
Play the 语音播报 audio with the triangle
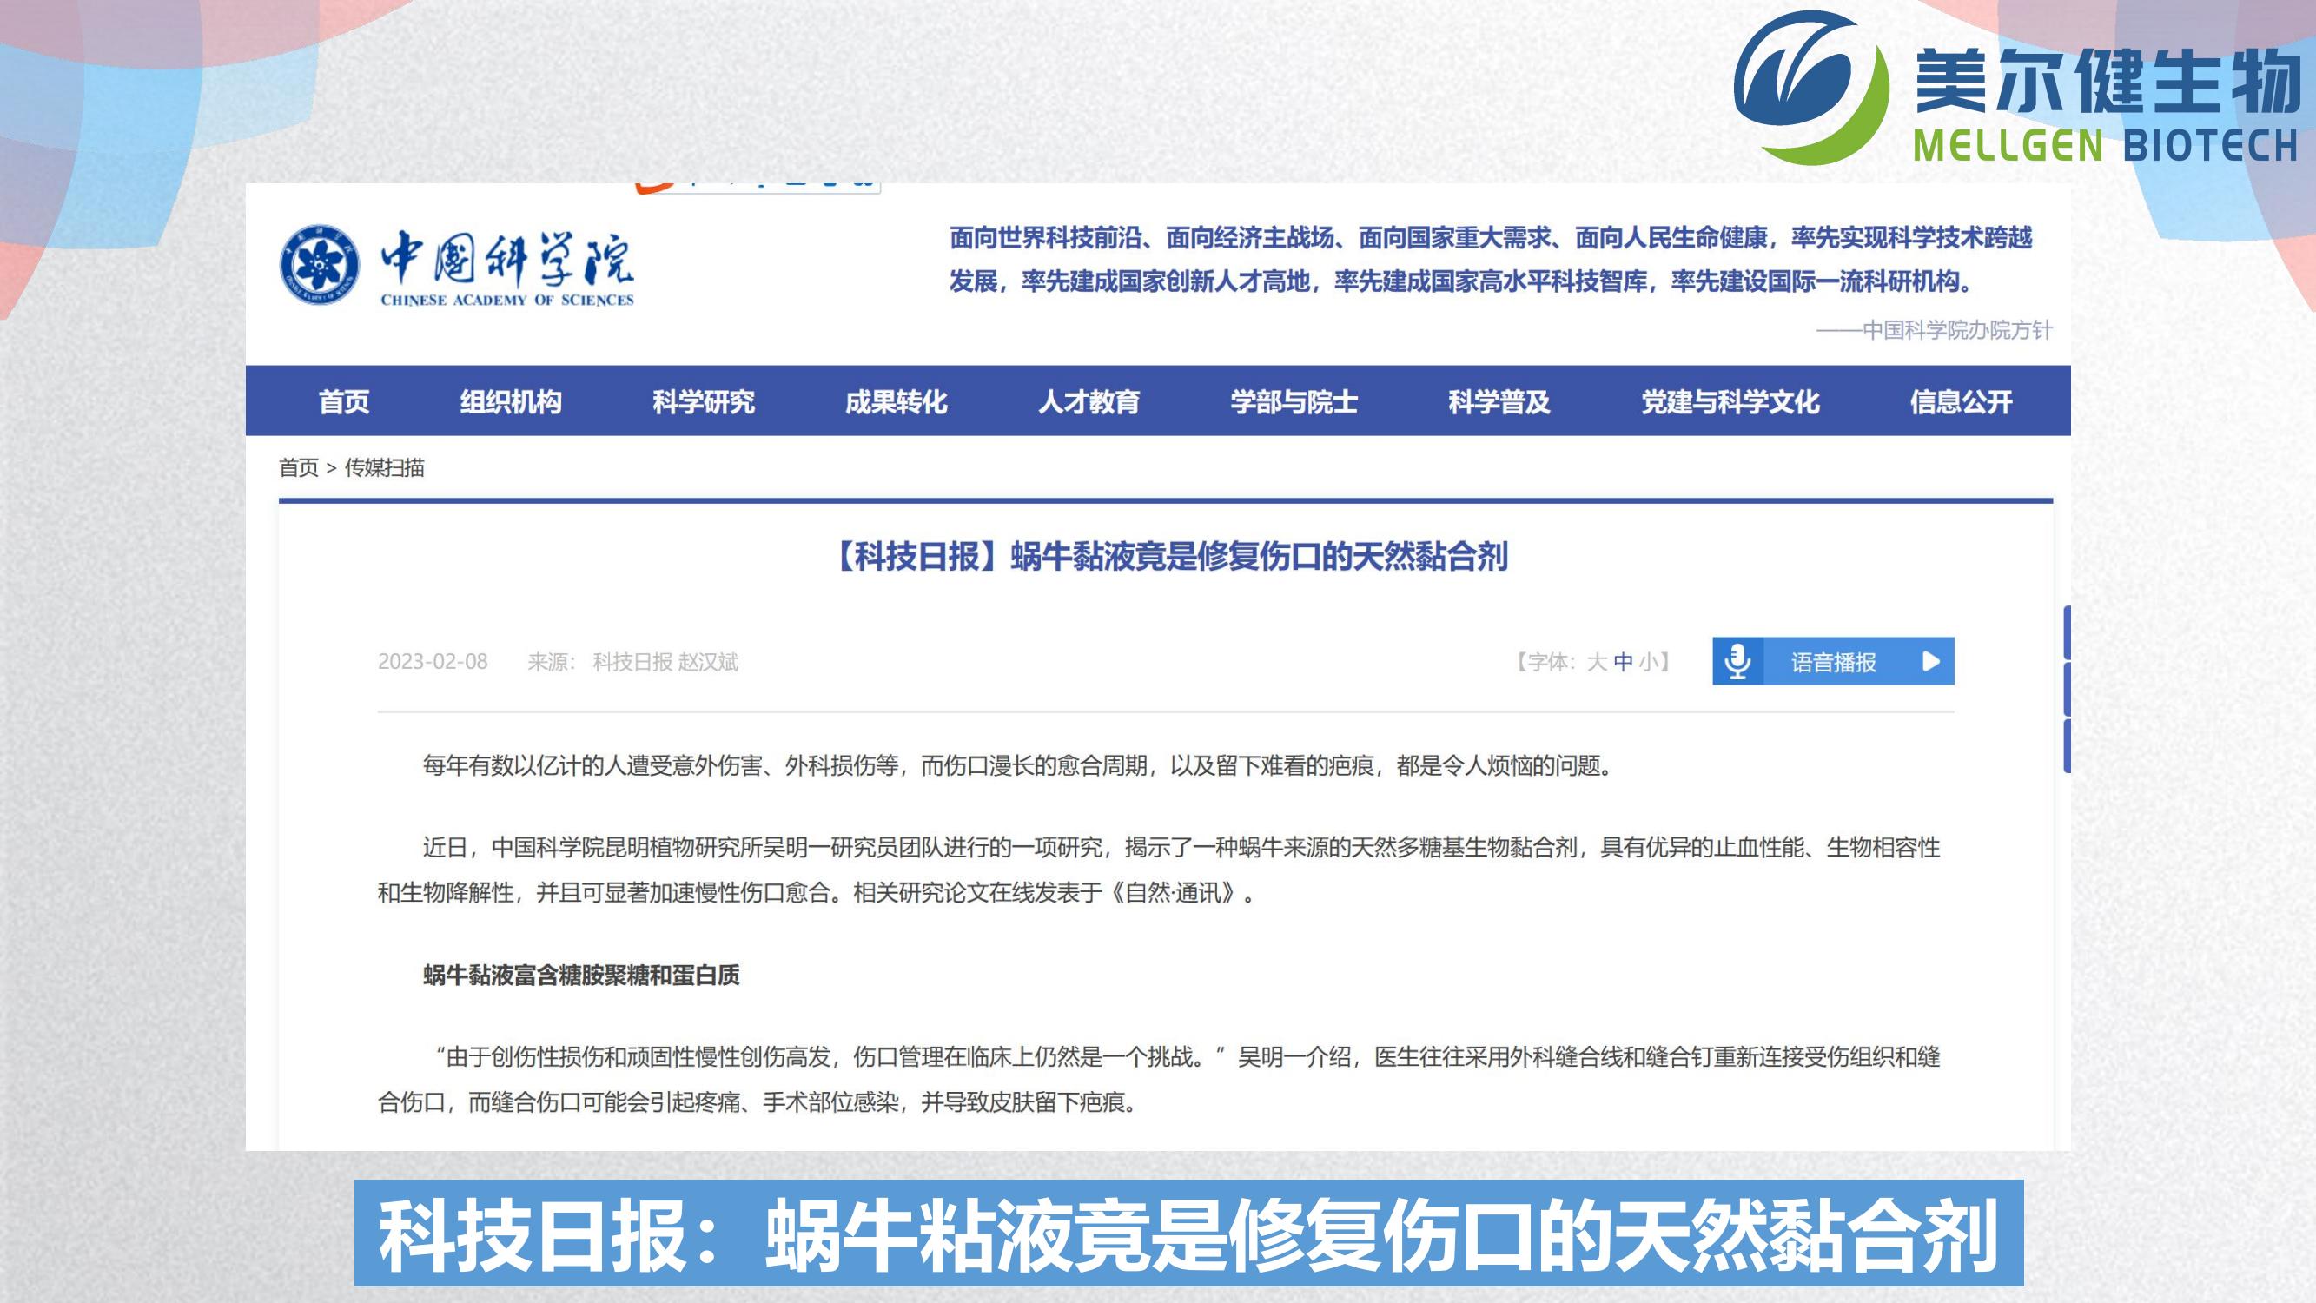1930,662
